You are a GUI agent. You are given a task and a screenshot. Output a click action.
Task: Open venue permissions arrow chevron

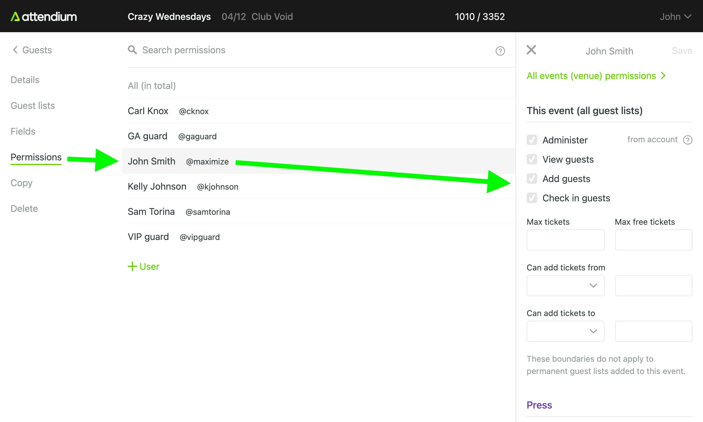click(663, 76)
